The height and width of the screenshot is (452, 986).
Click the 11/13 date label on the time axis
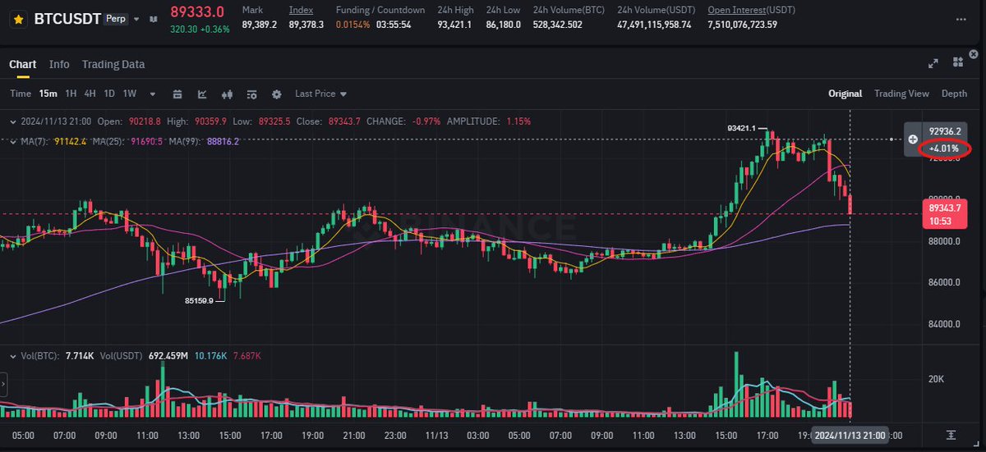click(435, 435)
